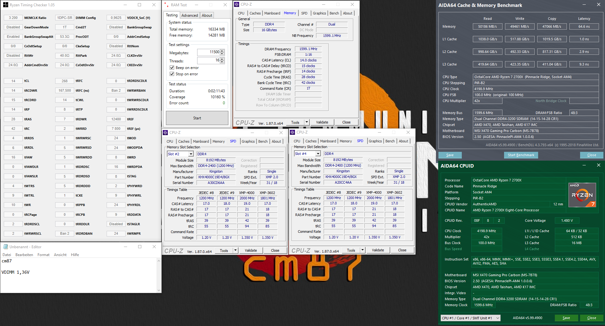Viewport: 605px width, 326px height.
Task: Open the Bearbeiten menu in Notepad
Action: click(x=24, y=255)
